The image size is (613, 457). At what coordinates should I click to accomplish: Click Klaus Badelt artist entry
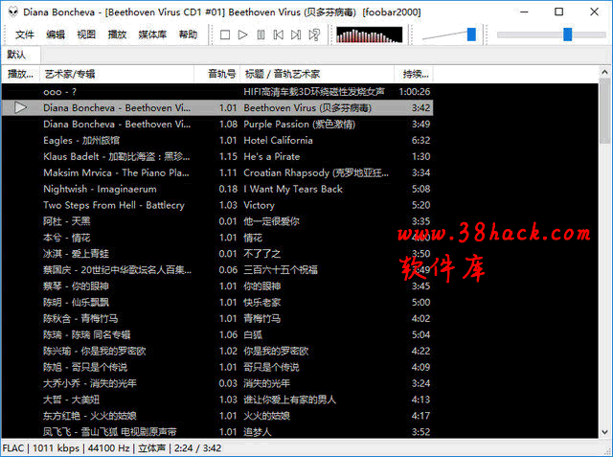pos(117,156)
